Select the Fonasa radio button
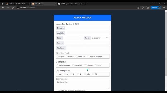This screenshot has height=93, width=167. [x=67, y=56]
